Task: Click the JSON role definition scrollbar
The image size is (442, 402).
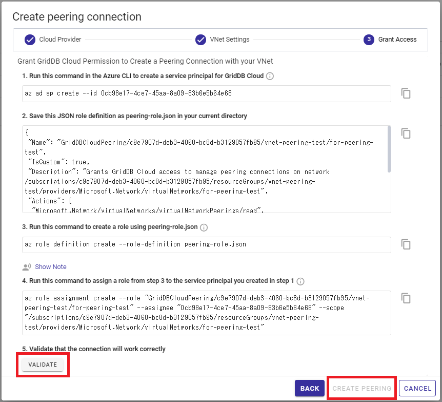Action: click(389, 149)
